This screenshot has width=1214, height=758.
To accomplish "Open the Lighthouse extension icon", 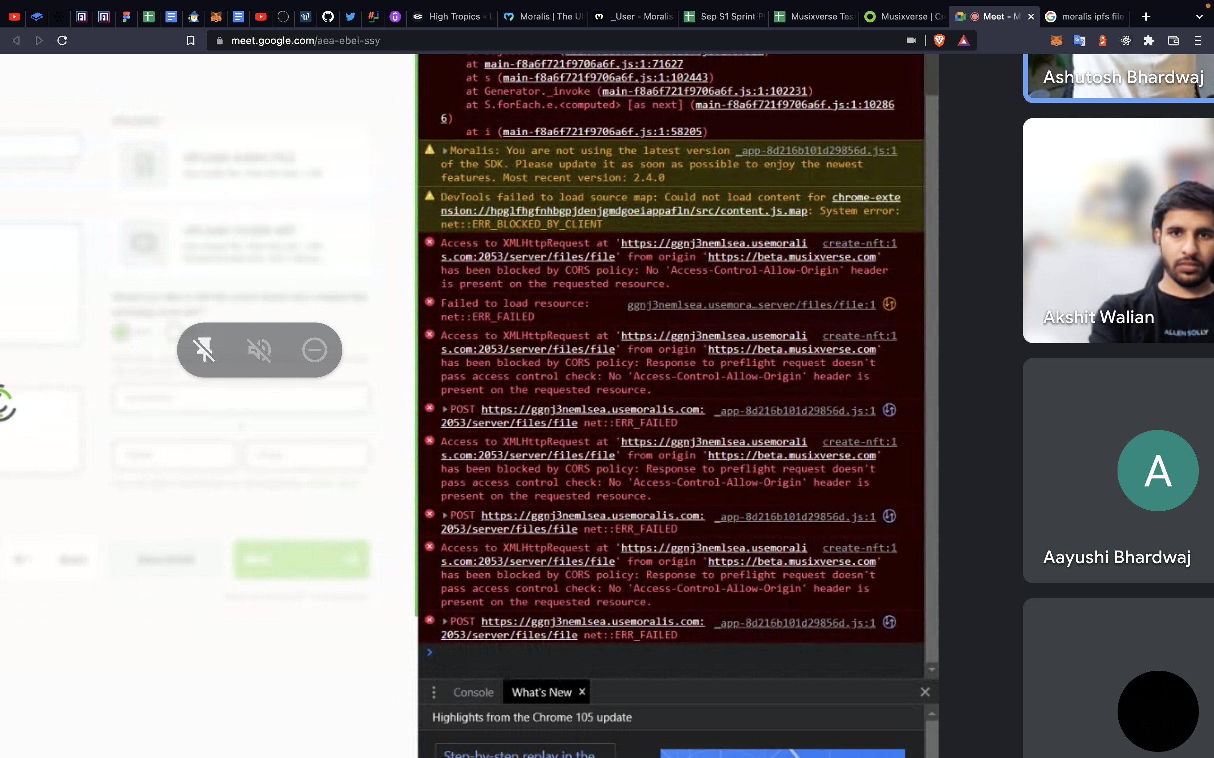I will [1103, 40].
